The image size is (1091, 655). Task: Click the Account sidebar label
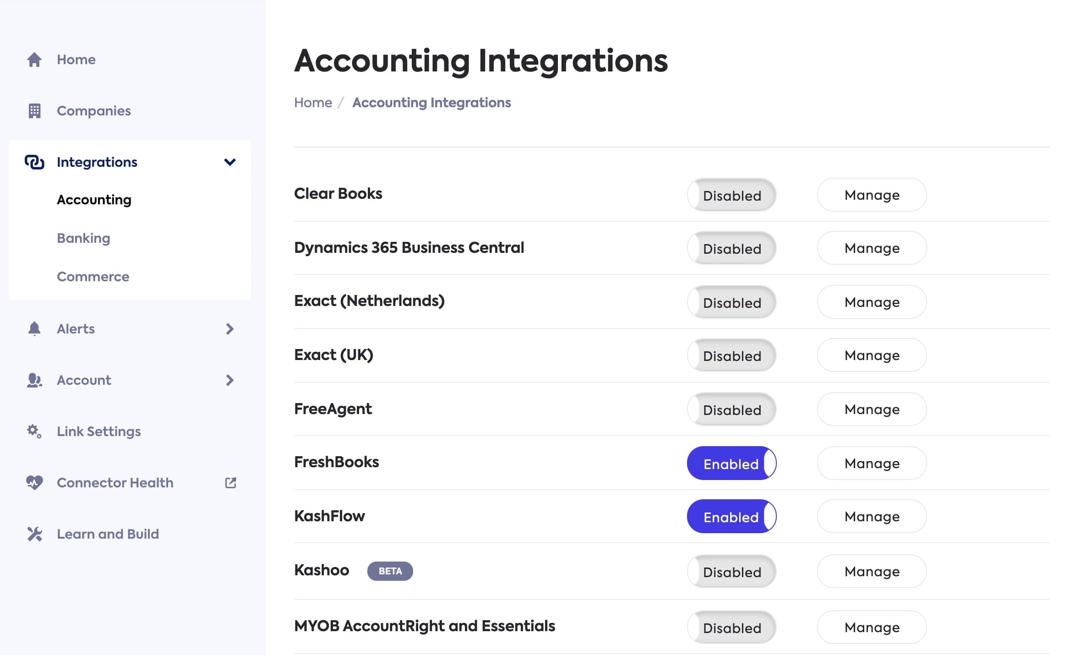click(84, 380)
